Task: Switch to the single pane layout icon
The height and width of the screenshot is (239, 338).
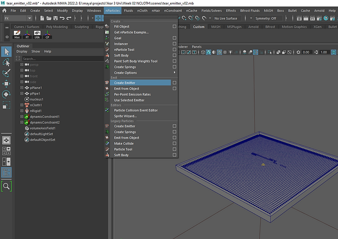Action: (x=6, y=140)
